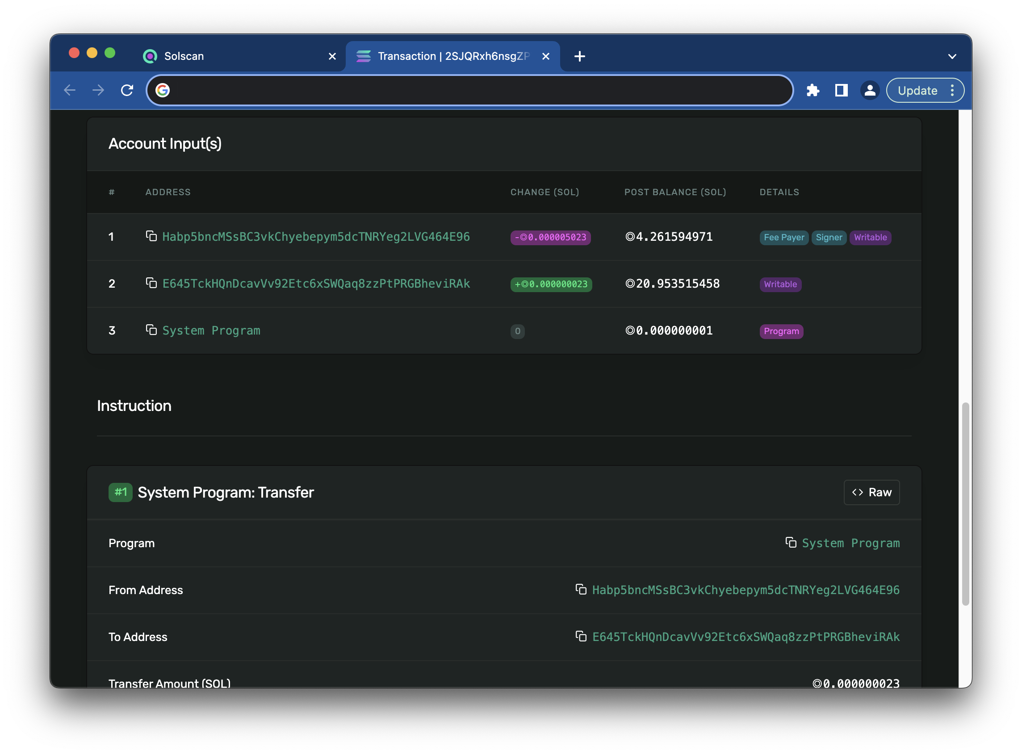Copy the System Program address in Account Inputs row 3
Screen dimensions: 1022x754
point(151,331)
